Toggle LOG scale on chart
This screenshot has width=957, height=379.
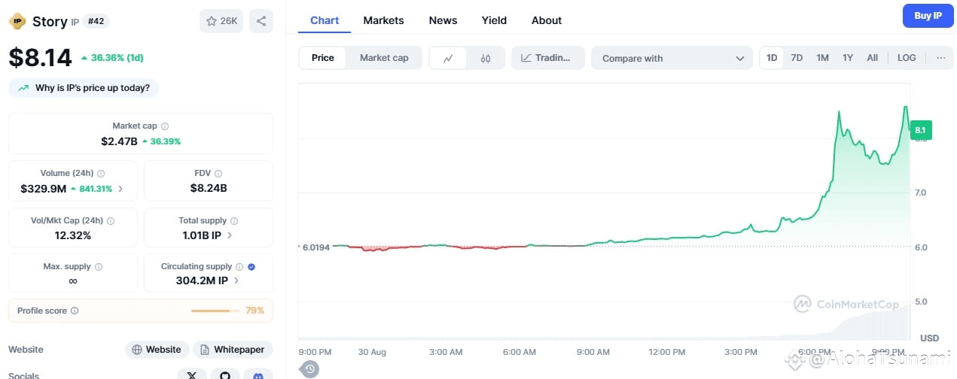point(907,58)
